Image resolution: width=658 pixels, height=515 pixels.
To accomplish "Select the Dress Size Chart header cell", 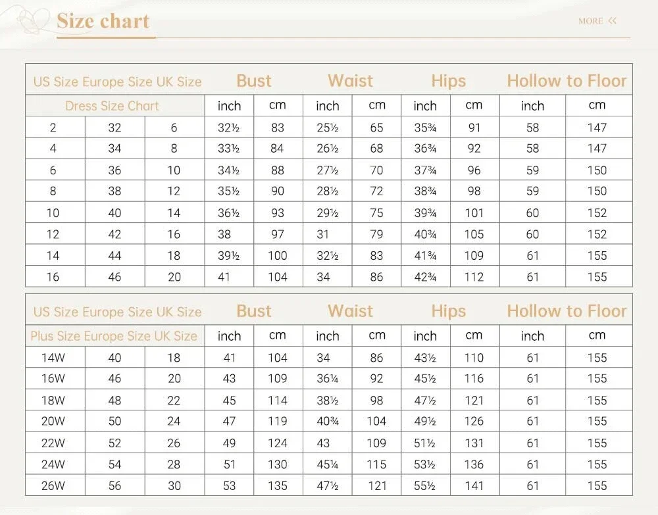I will point(112,106).
